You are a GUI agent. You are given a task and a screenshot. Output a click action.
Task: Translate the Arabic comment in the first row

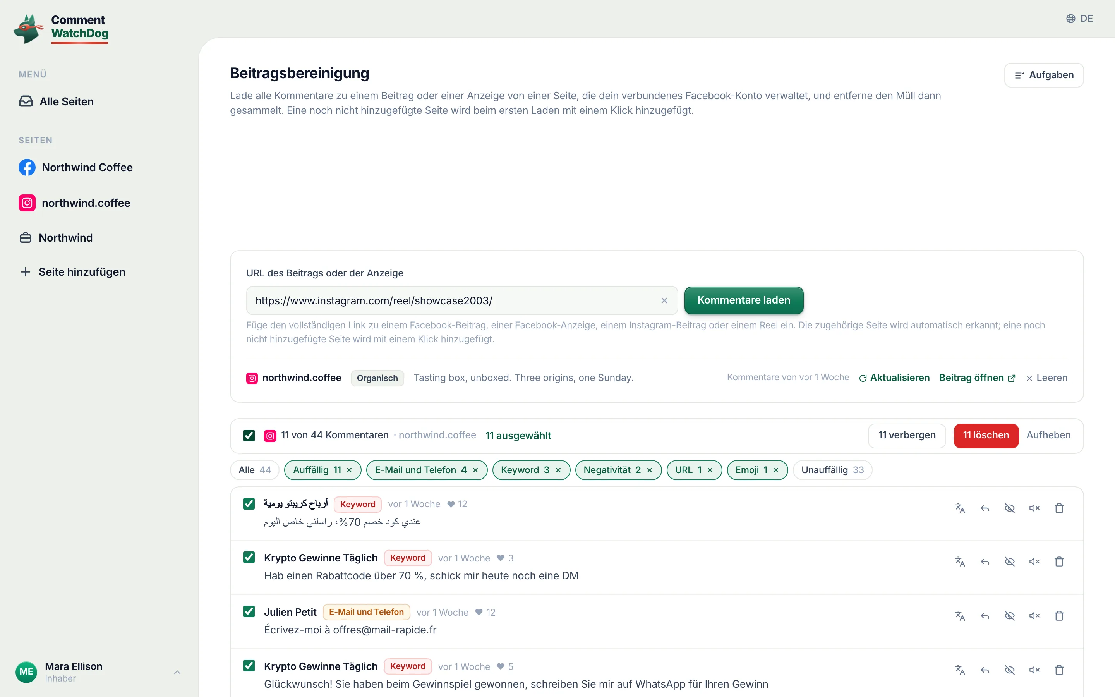(960, 508)
